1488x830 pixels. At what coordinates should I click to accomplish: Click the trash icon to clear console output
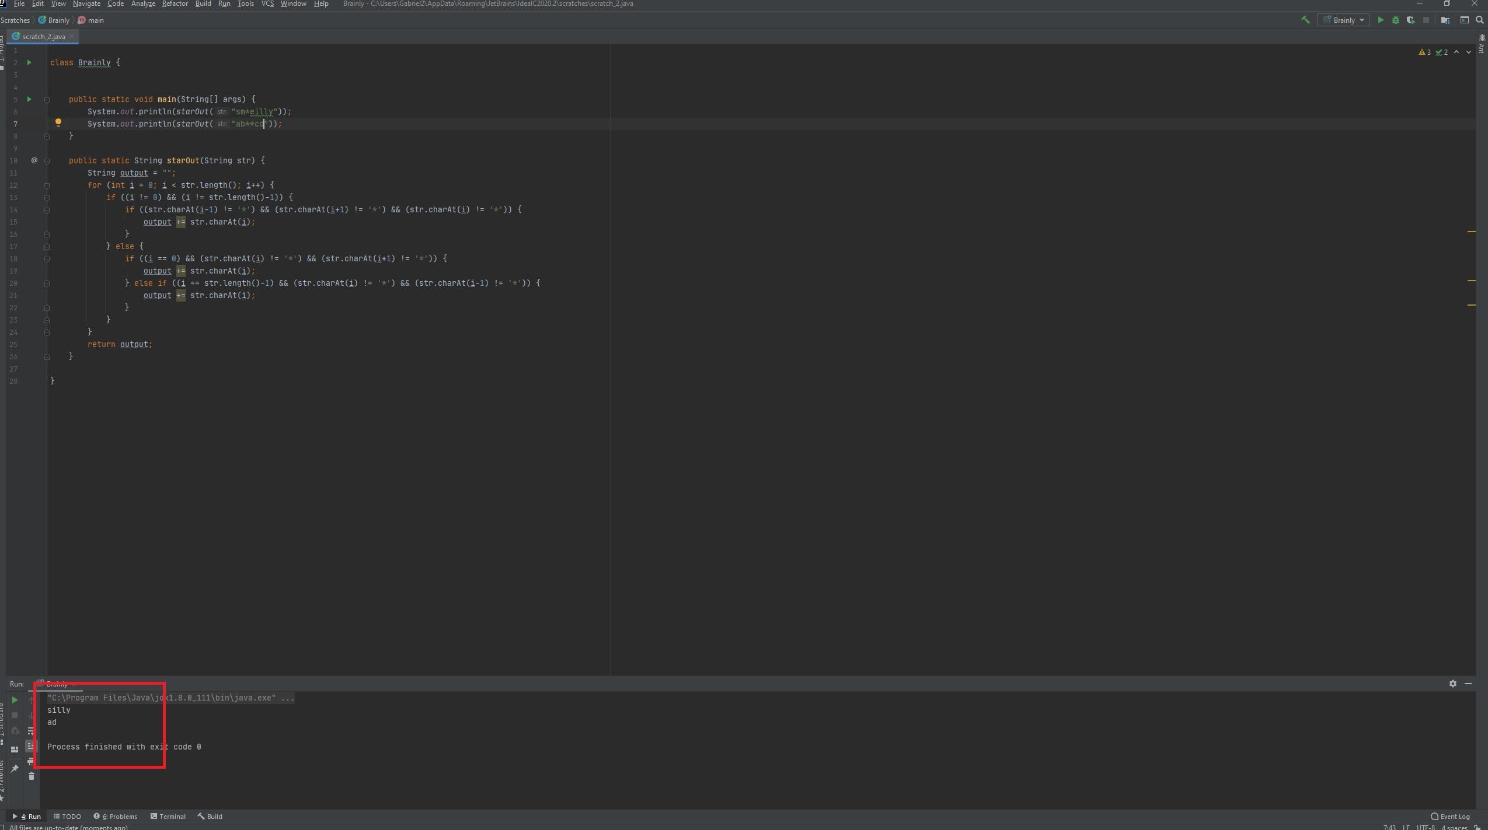click(x=32, y=776)
